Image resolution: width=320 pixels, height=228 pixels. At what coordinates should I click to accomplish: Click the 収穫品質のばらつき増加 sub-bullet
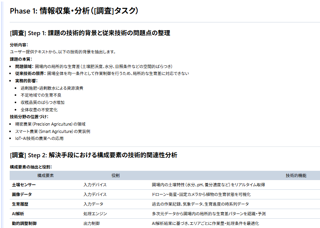click(x=43, y=102)
